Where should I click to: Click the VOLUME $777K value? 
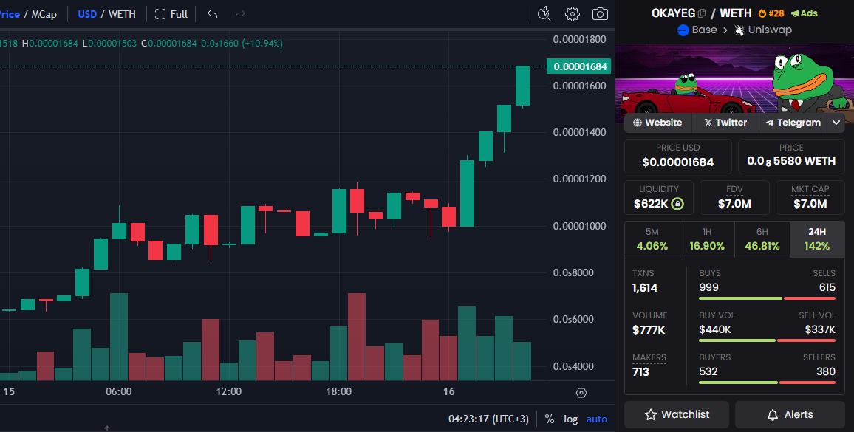[649, 330]
